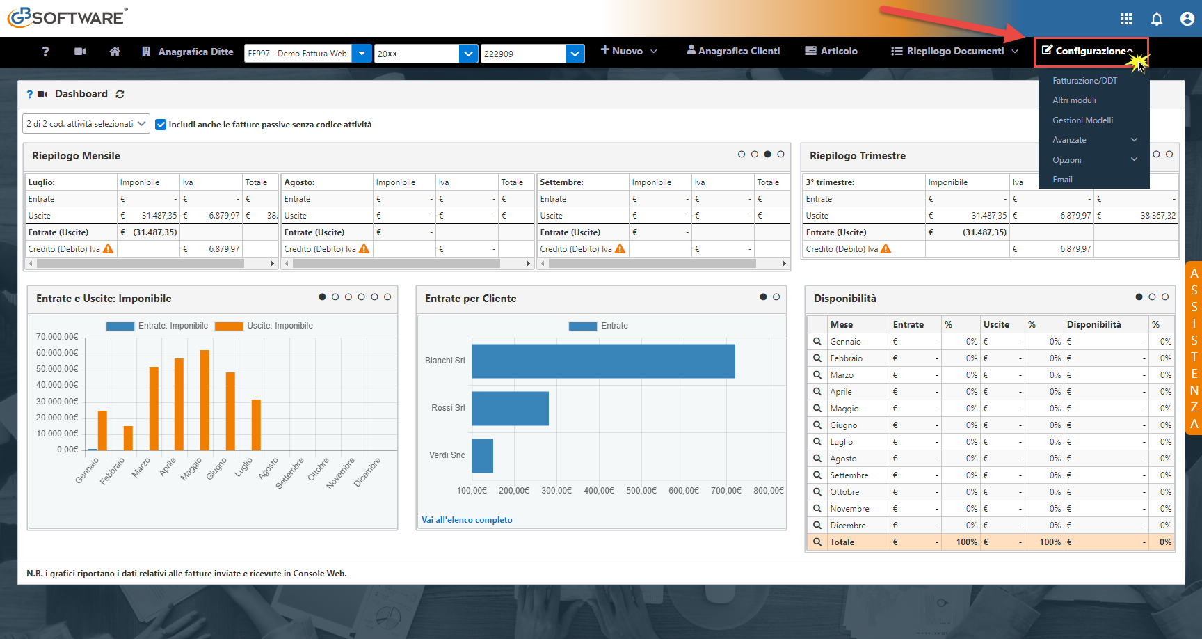Image resolution: width=1202 pixels, height=639 pixels.
Task: Click the Dashboard help question mark
Action: click(30, 94)
